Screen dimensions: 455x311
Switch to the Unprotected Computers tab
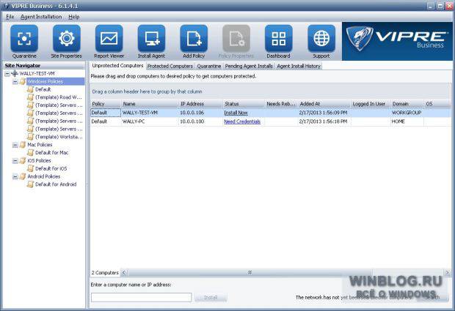(x=117, y=66)
